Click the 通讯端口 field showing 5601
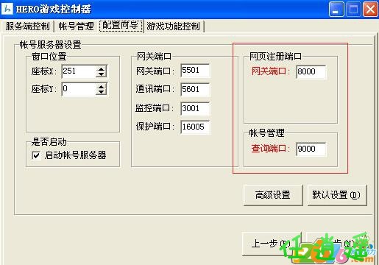This screenshot has width=379, height=265. click(195, 89)
